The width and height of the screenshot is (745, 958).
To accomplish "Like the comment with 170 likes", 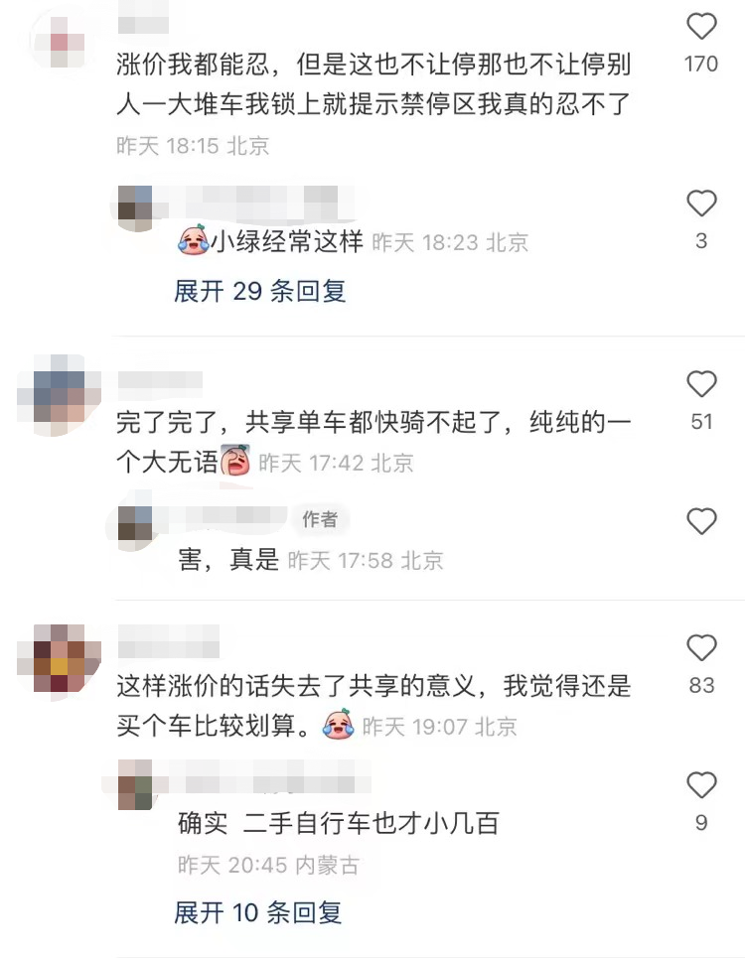I will tap(701, 26).
